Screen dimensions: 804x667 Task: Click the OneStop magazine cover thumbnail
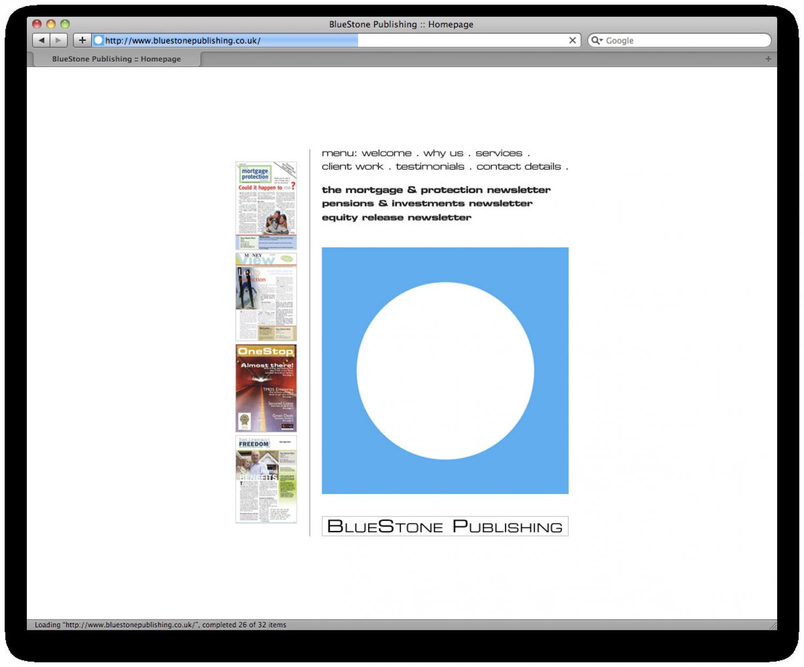click(x=266, y=388)
